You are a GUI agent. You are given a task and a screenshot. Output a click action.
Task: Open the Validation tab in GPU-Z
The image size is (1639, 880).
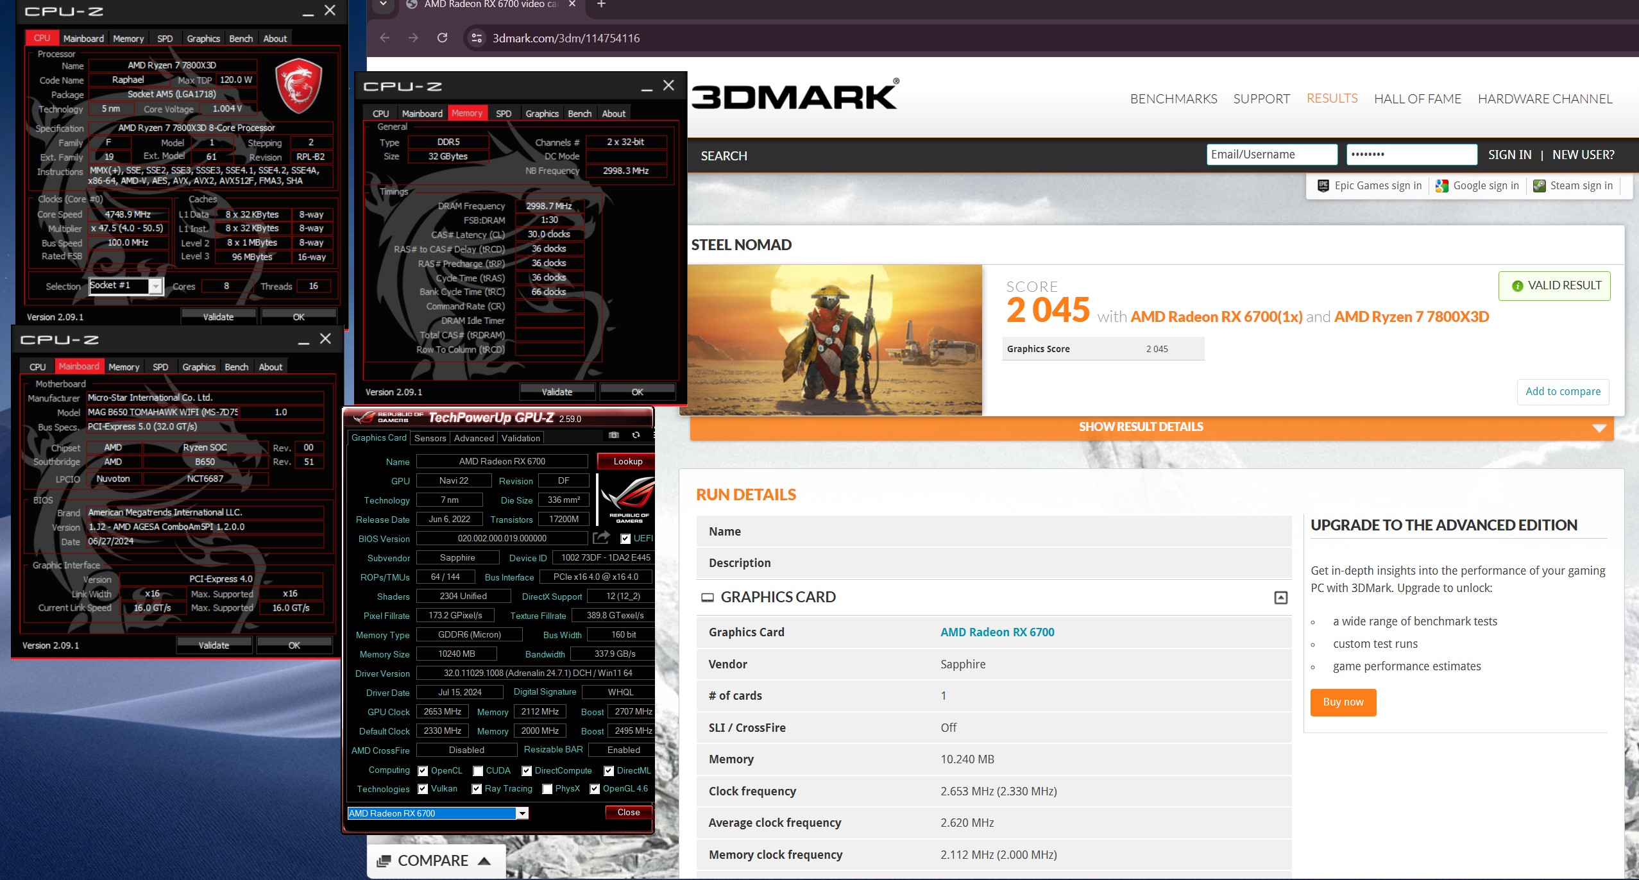point(520,438)
